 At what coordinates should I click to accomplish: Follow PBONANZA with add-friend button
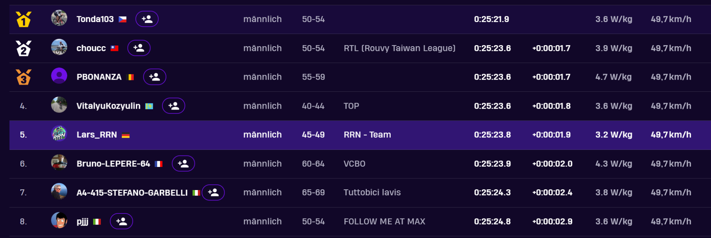154,77
